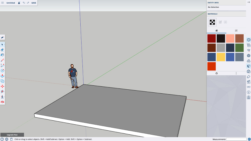Viewport: 251px width, 141px height.
Task: Choose the Line pencil tool
Action: coord(2,60)
